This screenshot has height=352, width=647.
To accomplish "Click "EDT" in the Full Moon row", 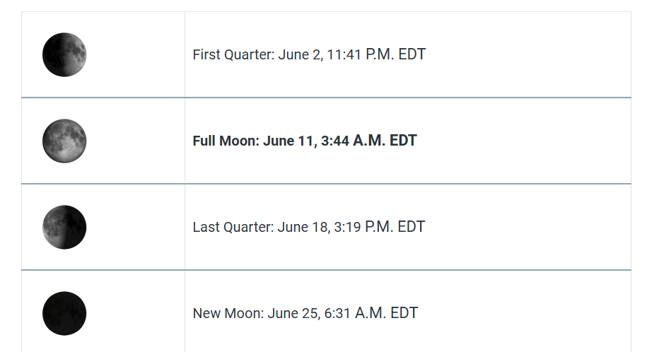I will [403, 141].
